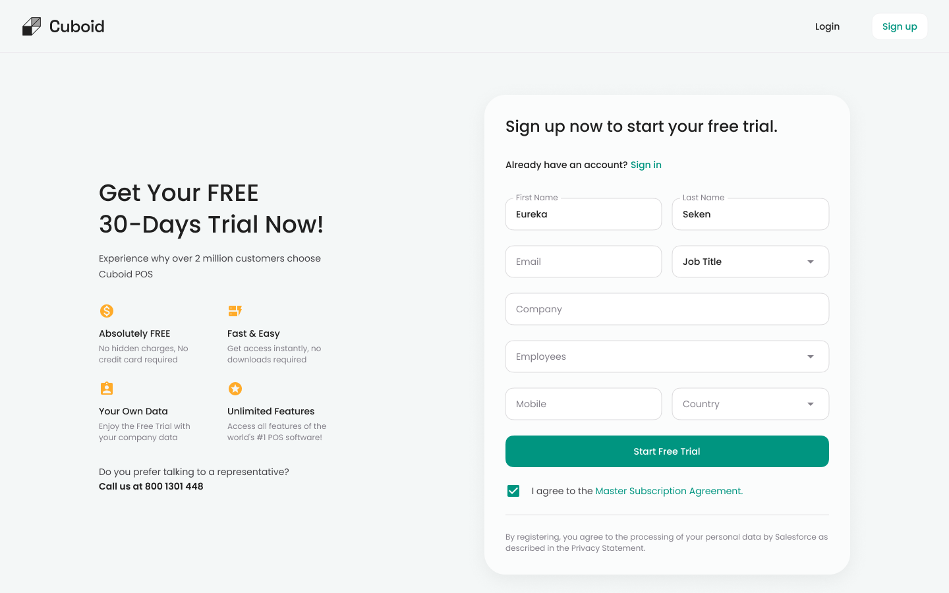Click the Country dropdown chevron
Screen dimensions: 949x593
click(810, 404)
